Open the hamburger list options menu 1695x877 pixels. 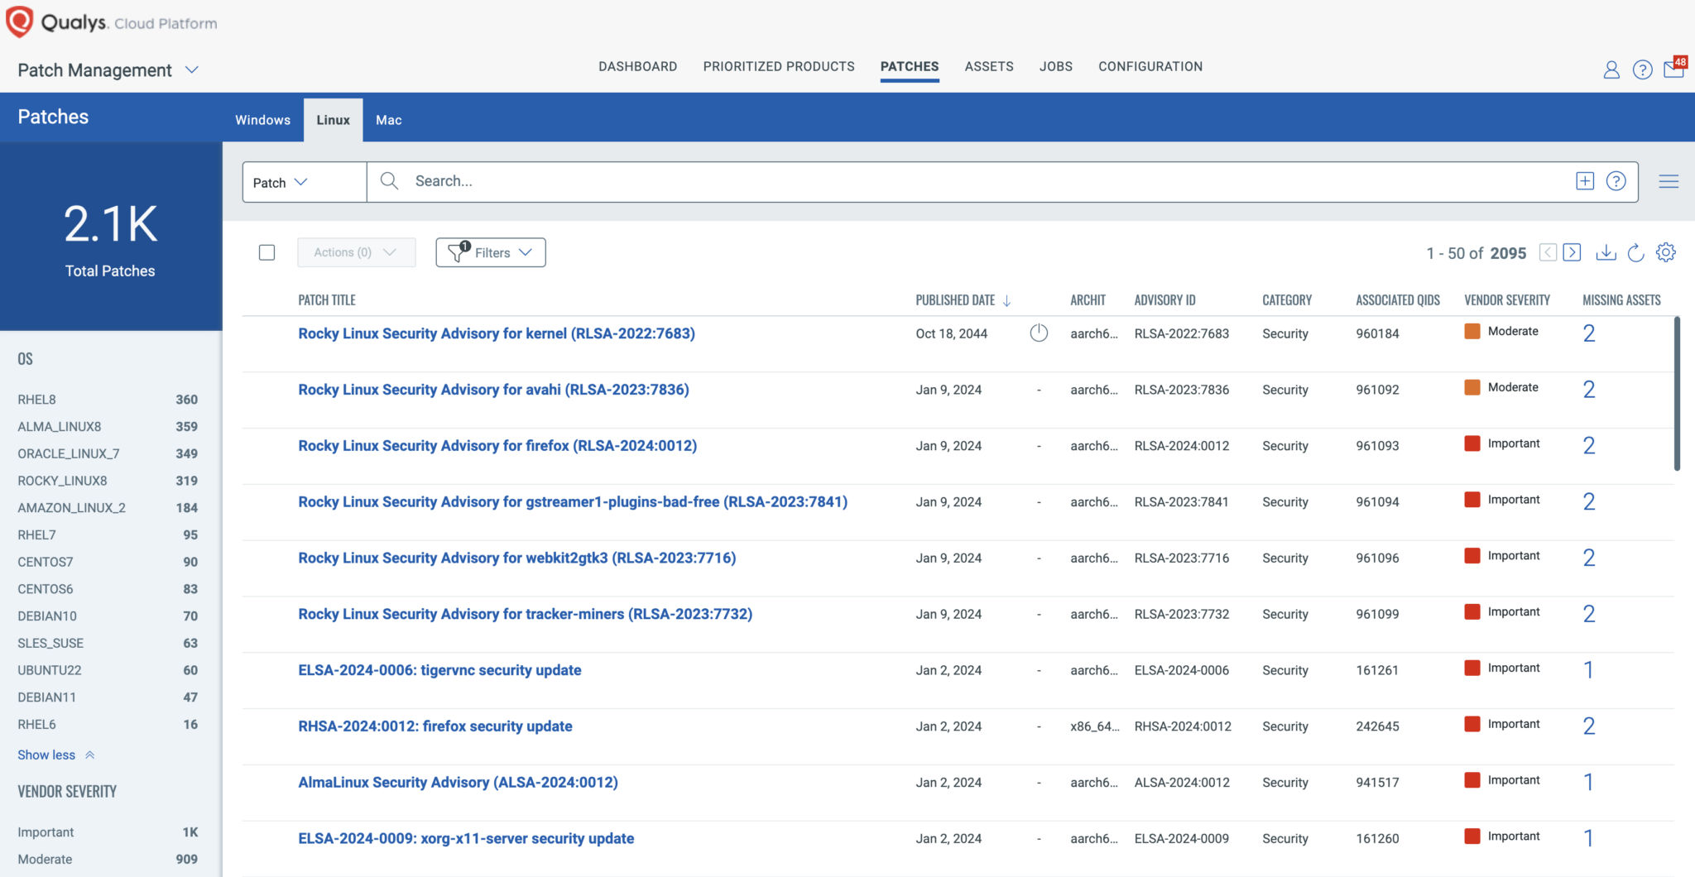[1669, 181]
